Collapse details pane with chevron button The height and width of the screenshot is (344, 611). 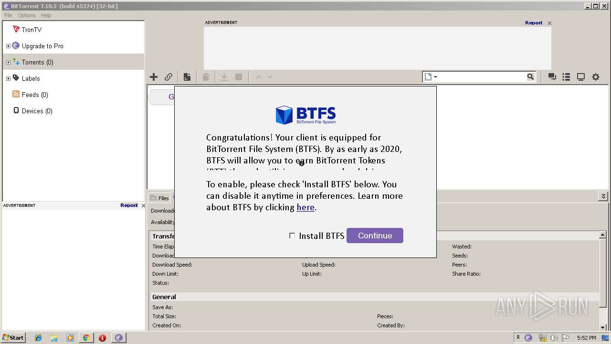click(603, 196)
